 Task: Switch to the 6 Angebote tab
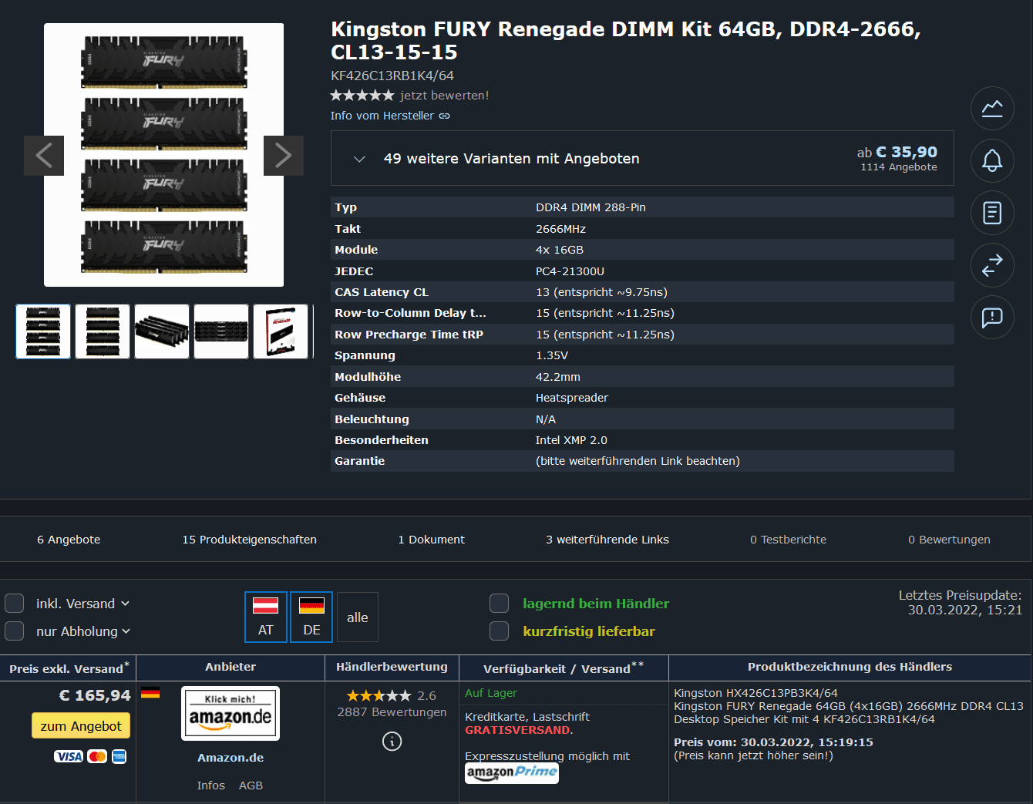[69, 540]
